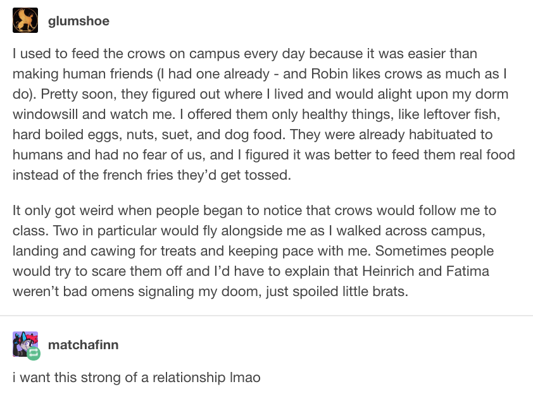Click the green reblog badge on matchafinn's avatar
This screenshot has height=396, width=533.
(34, 354)
